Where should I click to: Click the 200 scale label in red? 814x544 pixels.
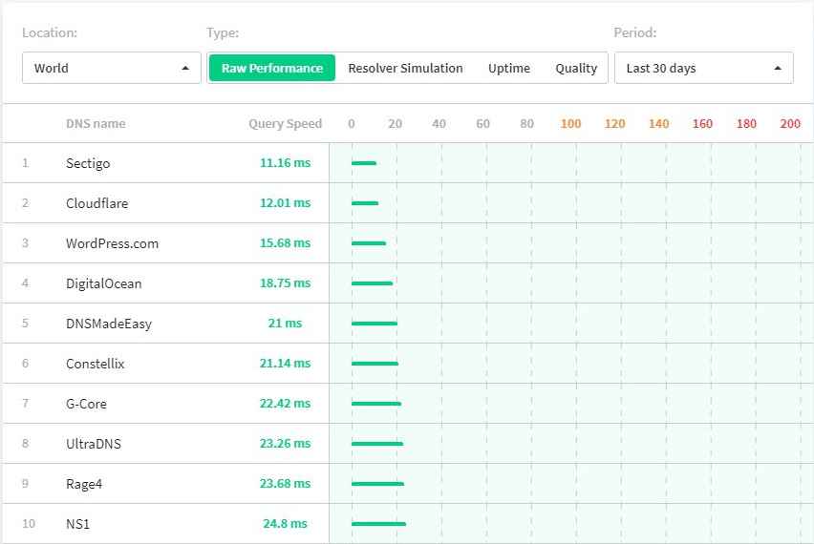(x=790, y=123)
